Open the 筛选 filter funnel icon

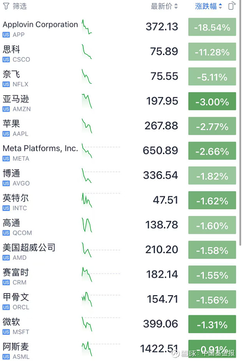point(6,6)
